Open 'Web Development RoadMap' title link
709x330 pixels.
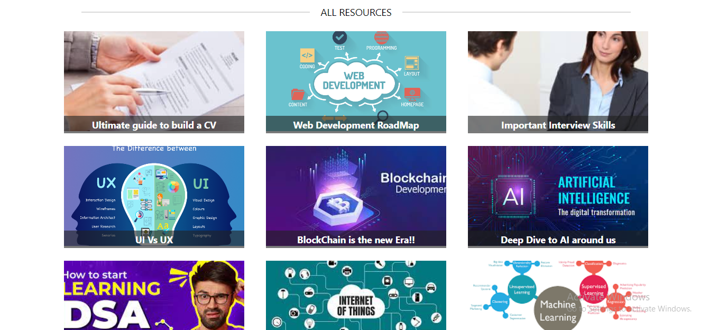pos(356,125)
